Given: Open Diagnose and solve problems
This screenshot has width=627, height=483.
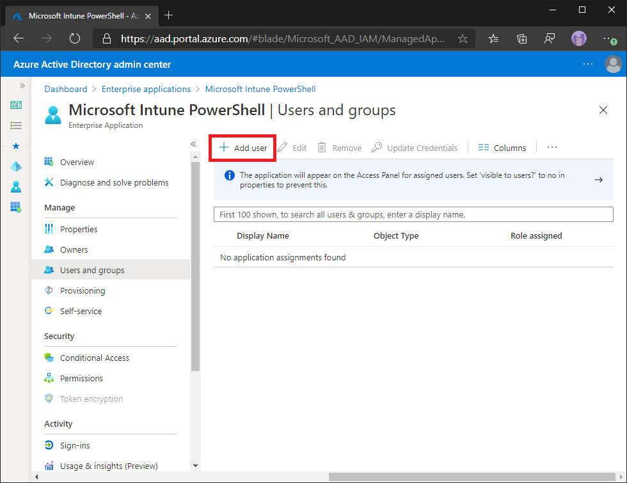Looking at the screenshot, I should point(110,182).
